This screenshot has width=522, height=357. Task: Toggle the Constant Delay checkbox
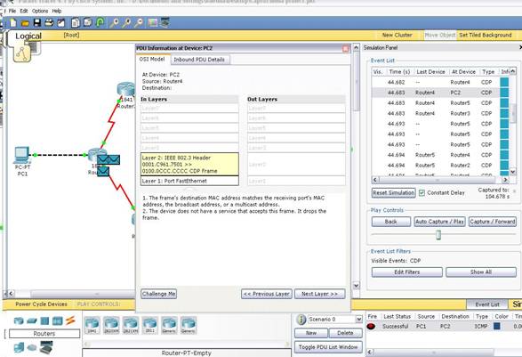point(422,193)
